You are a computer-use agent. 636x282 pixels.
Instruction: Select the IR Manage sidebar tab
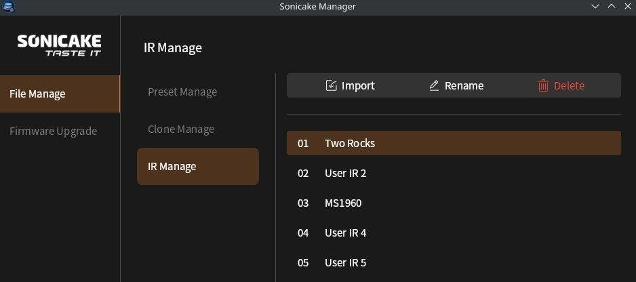pos(197,166)
